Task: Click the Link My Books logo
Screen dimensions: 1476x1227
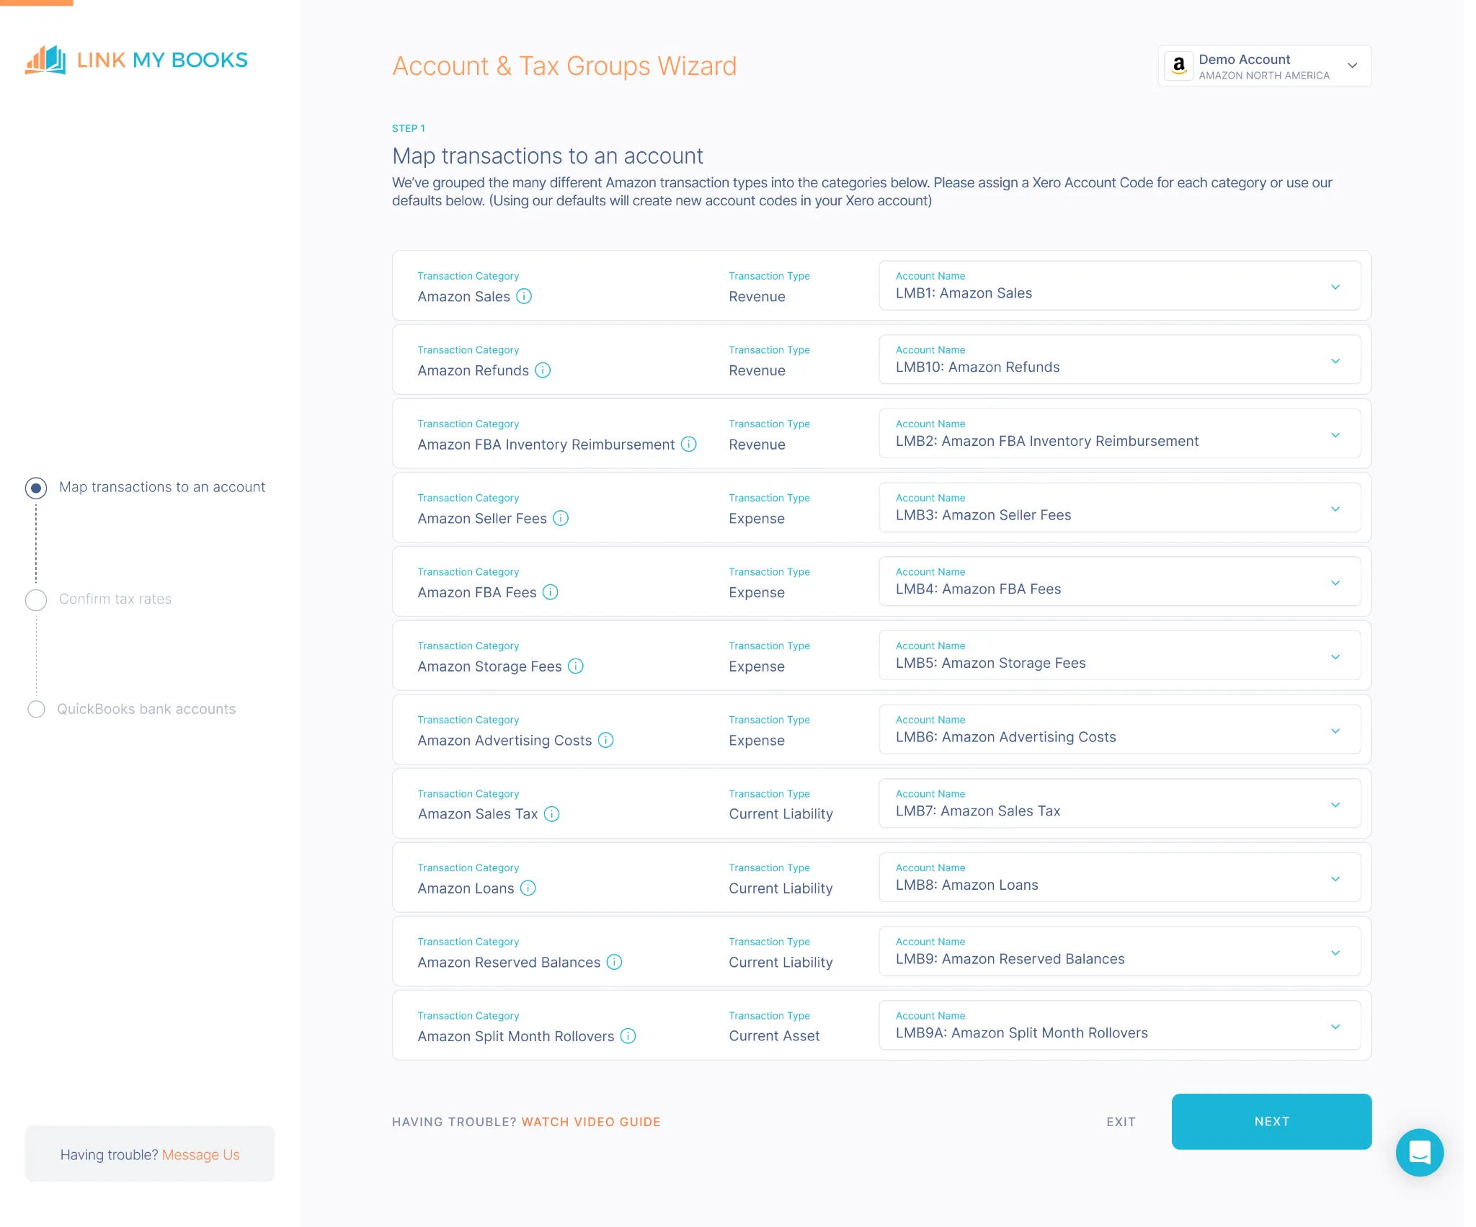Action: [x=136, y=60]
